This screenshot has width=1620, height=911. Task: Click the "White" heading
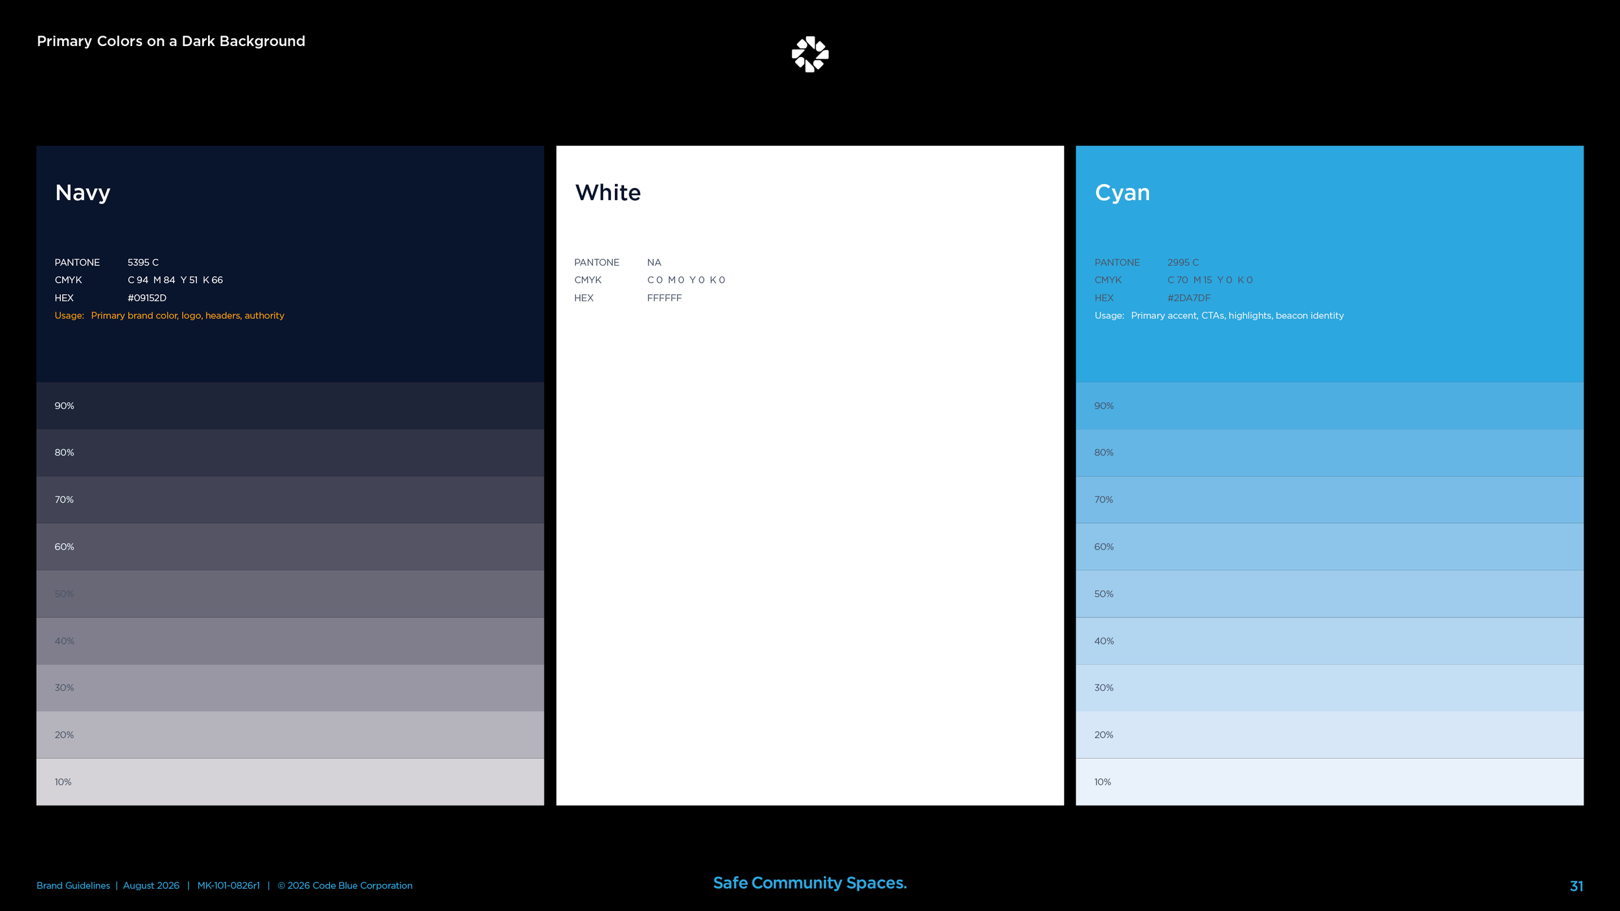click(608, 192)
